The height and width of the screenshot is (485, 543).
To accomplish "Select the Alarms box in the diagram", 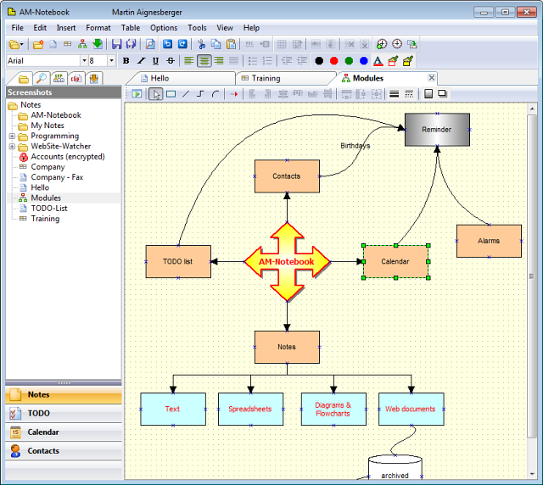I will click(489, 241).
